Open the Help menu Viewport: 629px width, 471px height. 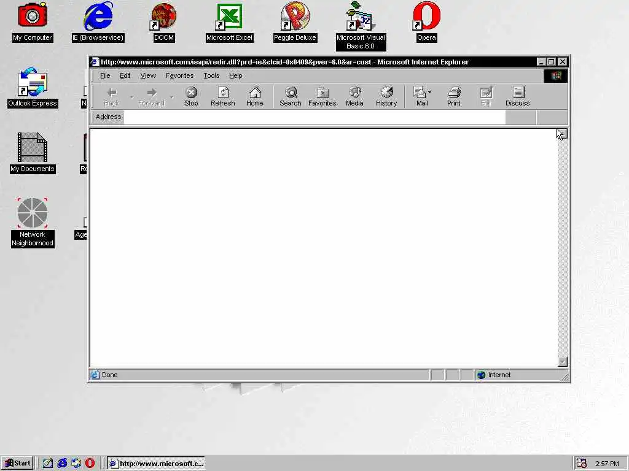click(x=235, y=75)
